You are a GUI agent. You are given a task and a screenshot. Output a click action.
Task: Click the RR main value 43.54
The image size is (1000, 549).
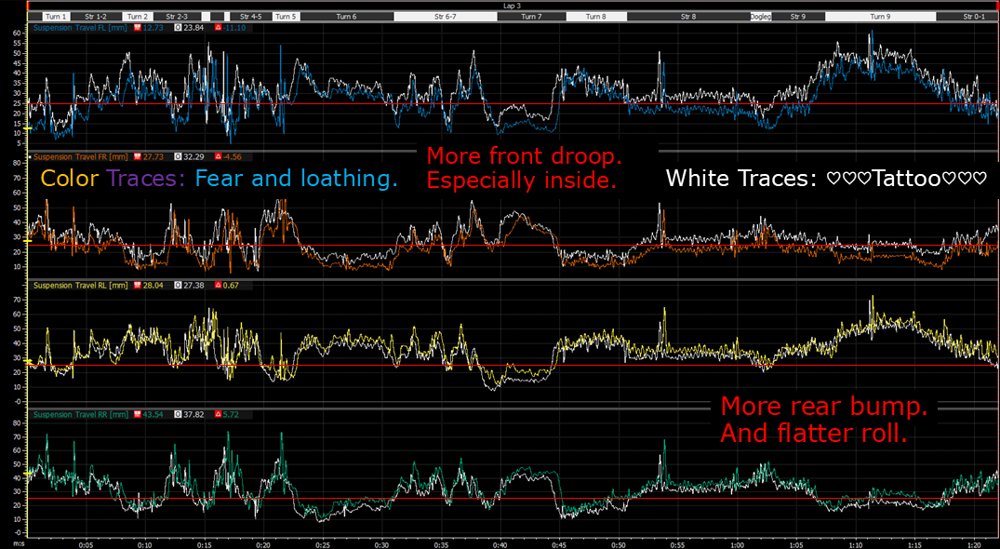[x=153, y=414]
